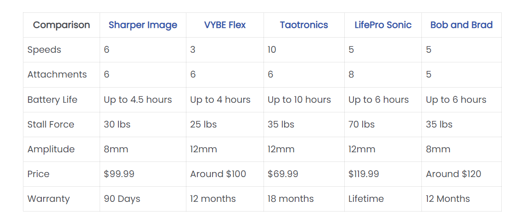Click the Warranty row label
The image size is (516, 217).
click(x=49, y=199)
